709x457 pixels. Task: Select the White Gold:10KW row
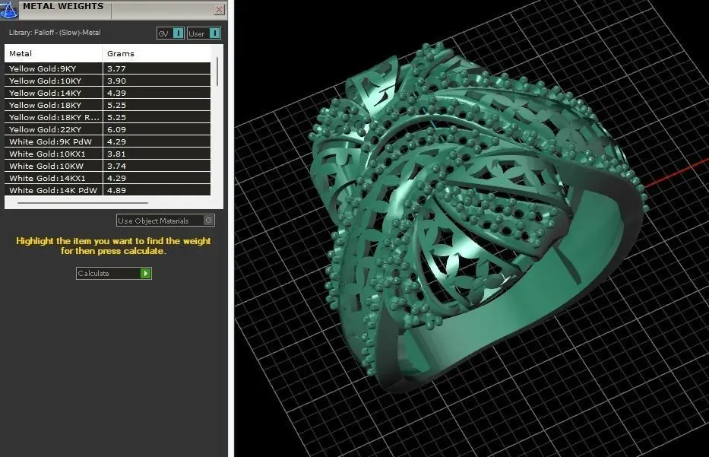[108, 166]
